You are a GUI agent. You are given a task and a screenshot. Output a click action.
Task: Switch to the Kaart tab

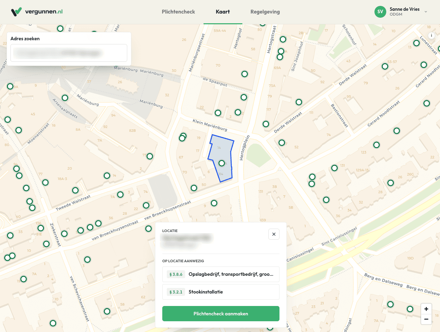pos(223,12)
